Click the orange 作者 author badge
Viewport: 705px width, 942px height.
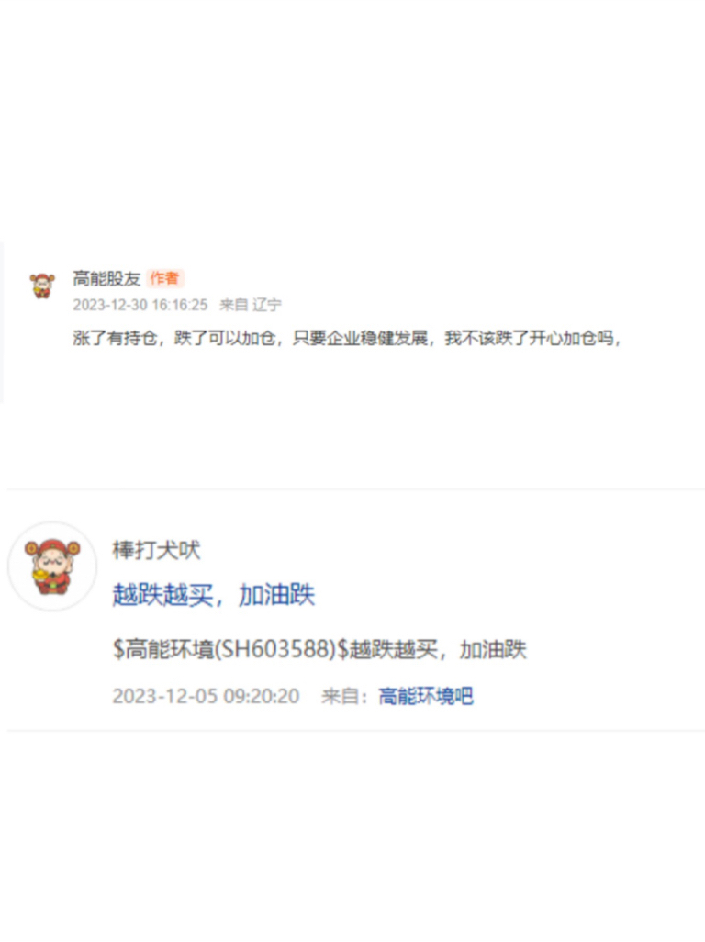click(x=164, y=278)
